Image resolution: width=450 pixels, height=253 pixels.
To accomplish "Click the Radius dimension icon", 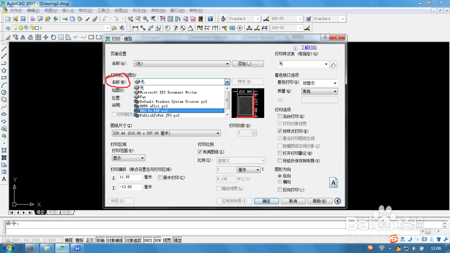I will (x=167, y=28).
